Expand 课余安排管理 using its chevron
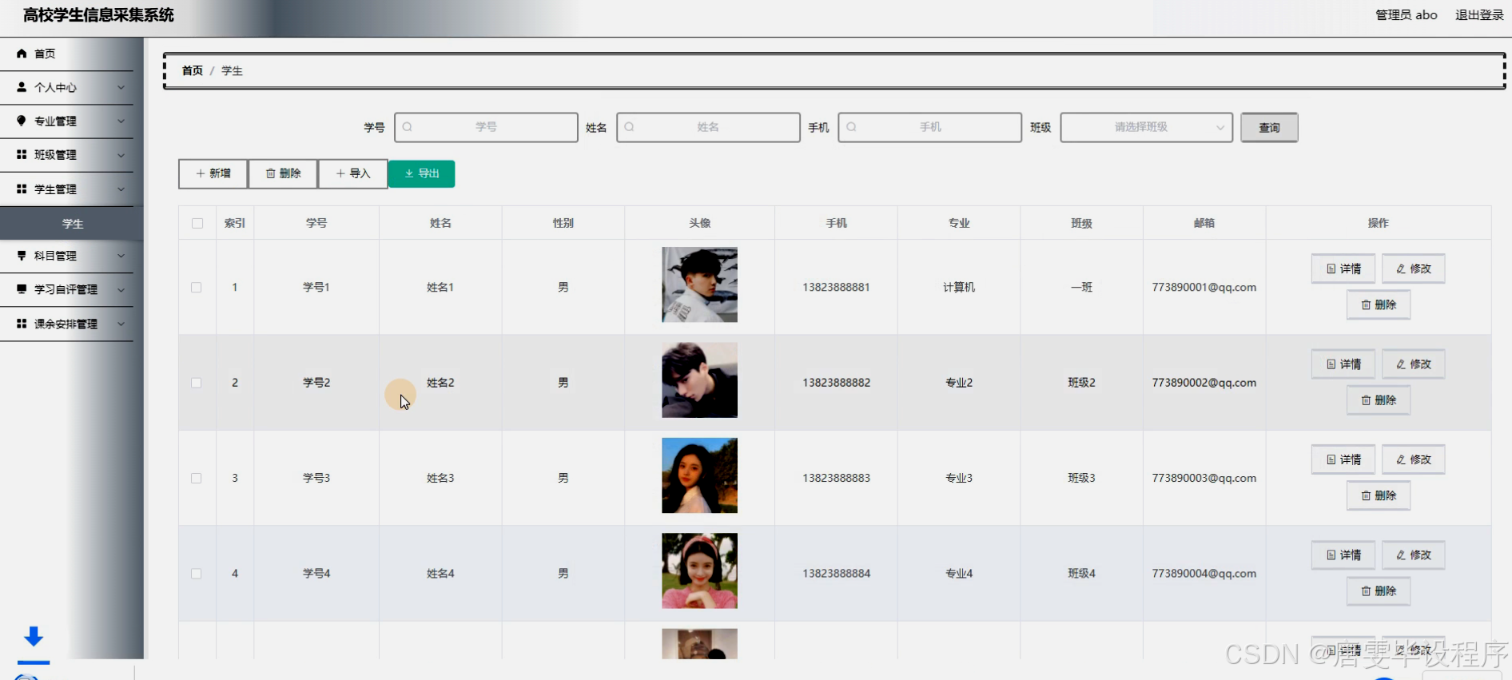This screenshot has height=680, width=1512. [x=121, y=324]
